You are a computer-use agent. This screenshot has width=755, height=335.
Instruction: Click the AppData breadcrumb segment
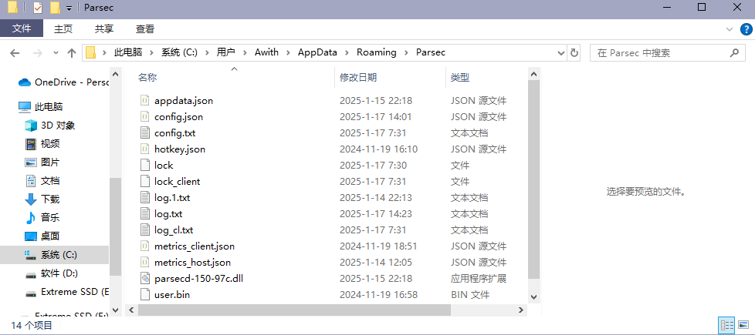pyautogui.click(x=317, y=52)
